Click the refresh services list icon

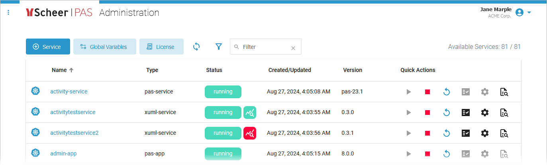click(196, 47)
